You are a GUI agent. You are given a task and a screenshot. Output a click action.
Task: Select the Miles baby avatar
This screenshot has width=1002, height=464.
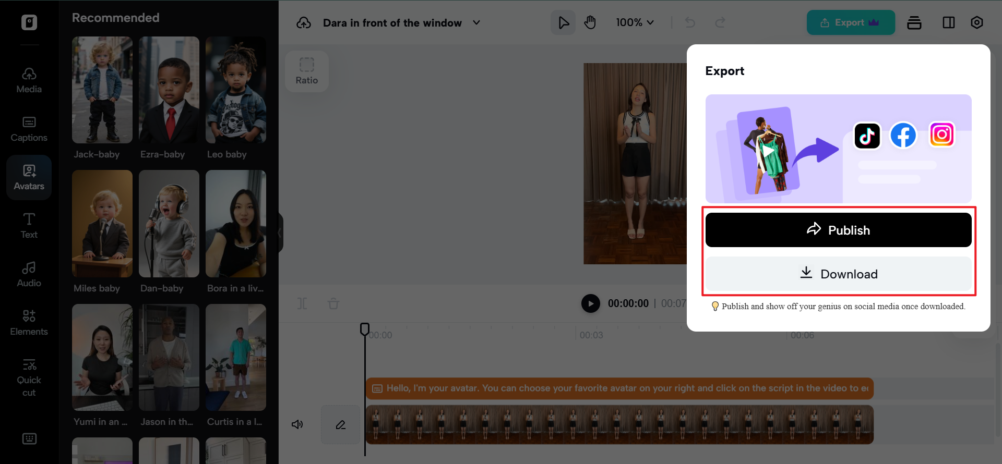[102, 224]
